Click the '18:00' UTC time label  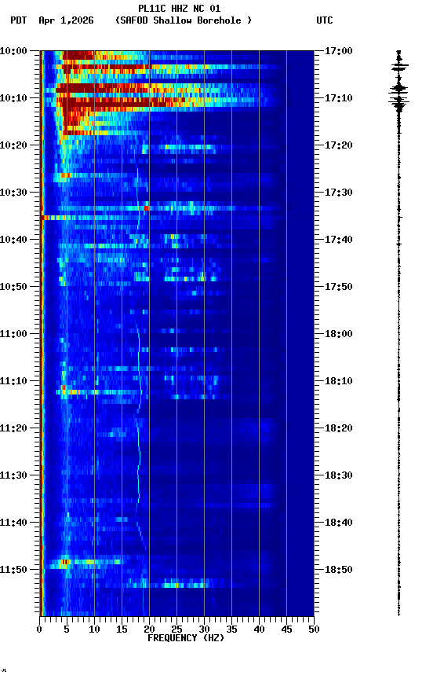click(x=339, y=334)
